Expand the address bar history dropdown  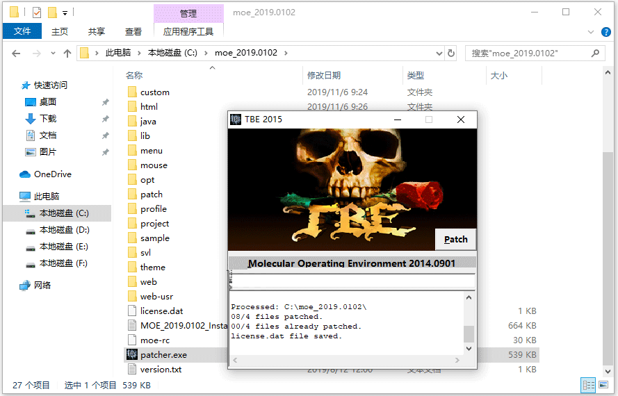pyautogui.click(x=439, y=53)
